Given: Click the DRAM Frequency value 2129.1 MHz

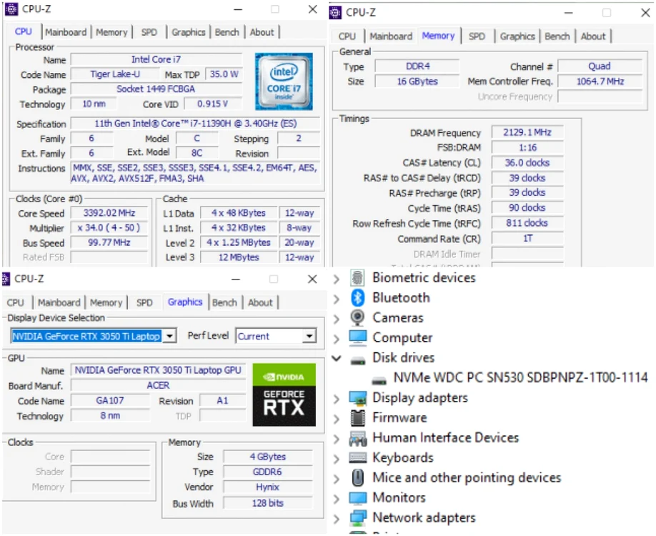Looking at the screenshot, I should click(527, 133).
